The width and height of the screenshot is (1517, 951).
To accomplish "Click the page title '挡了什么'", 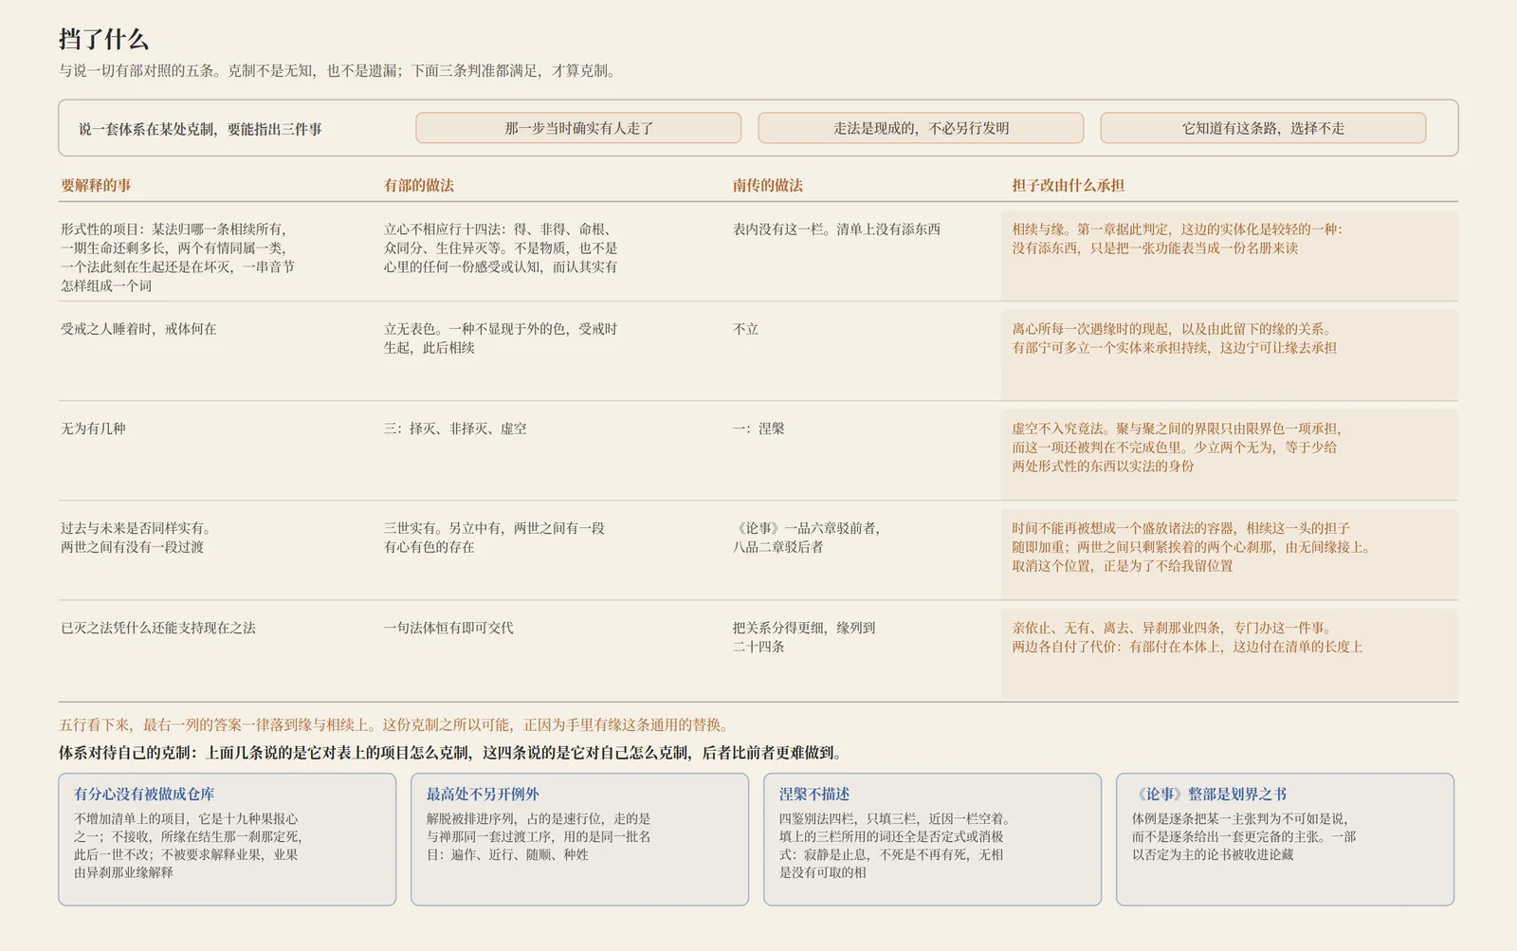I will [104, 40].
